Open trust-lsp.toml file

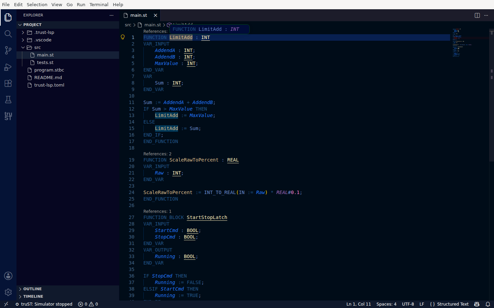(68, 85)
